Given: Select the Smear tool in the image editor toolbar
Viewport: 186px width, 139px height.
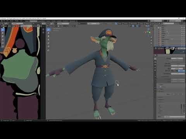Looking at the screenshot, I should pyautogui.click(x=3, y=36).
